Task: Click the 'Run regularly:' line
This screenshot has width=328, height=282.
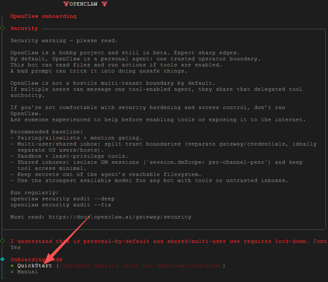Action: 34,192
